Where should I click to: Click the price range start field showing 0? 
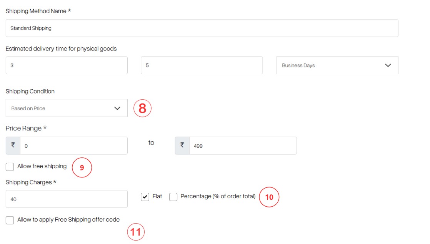click(x=74, y=145)
